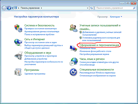The image size is (138, 104).
Task: Click Рекомендуемые Windows параметры link
Action: click(97, 73)
